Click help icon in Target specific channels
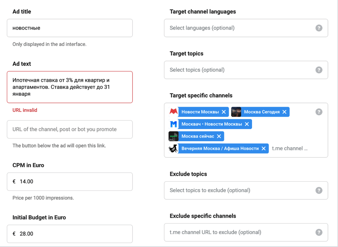 [x=319, y=112]
